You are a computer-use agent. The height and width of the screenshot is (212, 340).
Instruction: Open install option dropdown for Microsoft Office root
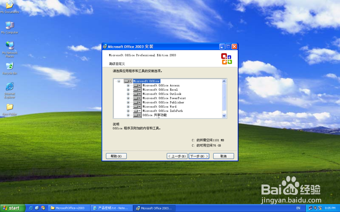click(128, 81)
